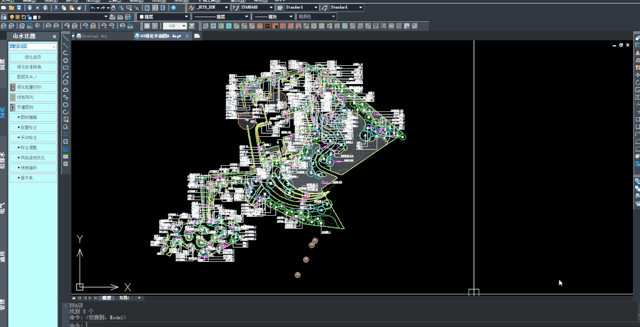Screen dimensions: 640x327
Task: Redo action with the redo arrow
Action: tap(103, 8)
